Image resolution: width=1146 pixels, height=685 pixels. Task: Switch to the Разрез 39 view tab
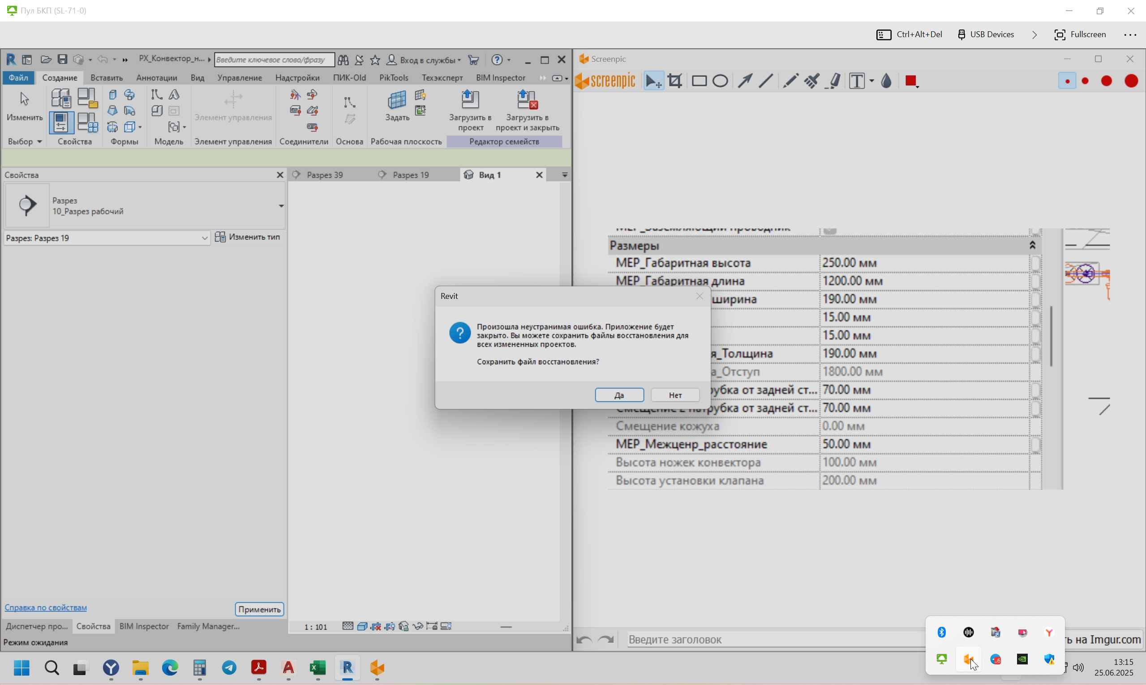[325, 175]
